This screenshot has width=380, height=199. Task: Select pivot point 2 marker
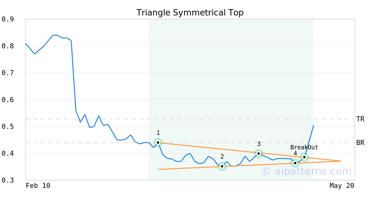(x=222, y=166)
